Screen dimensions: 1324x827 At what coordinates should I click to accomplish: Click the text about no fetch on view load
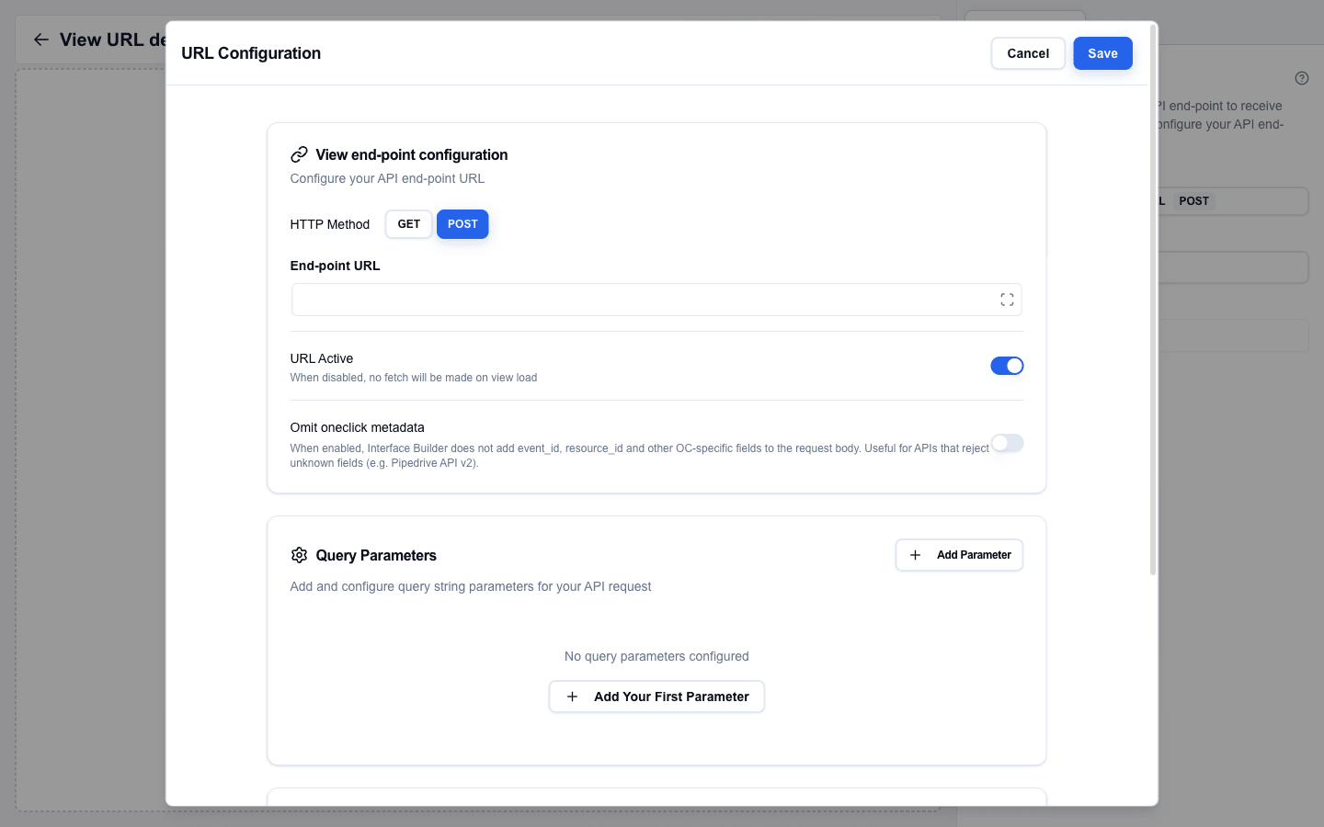(414, 378)
